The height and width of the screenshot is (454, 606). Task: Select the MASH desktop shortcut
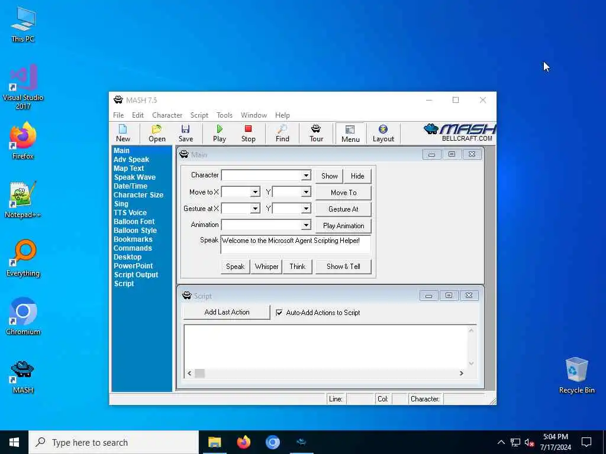pos(23,377)
